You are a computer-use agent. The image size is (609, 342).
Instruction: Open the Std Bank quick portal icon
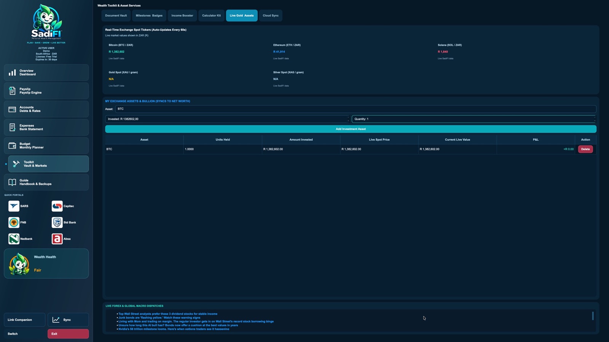pos(57,222)
